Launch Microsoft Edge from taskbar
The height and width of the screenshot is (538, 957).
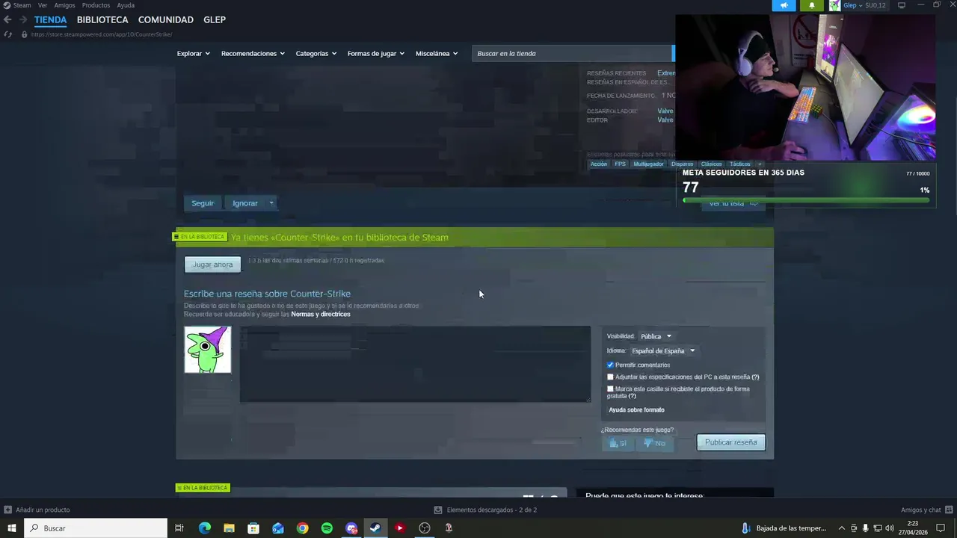(204, 528)
